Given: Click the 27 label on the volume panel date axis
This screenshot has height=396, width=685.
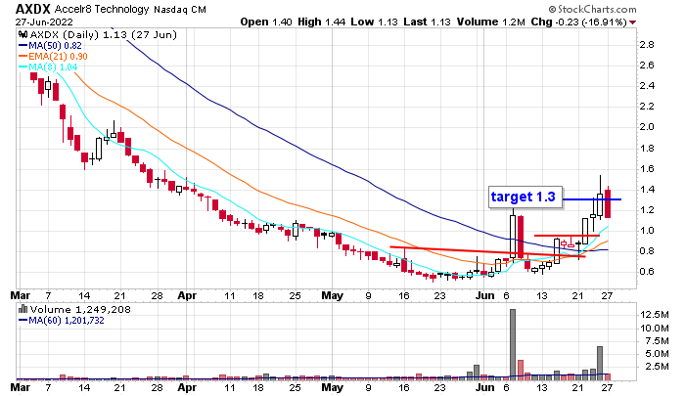Looking at the screenshot, I should coord(607,387).
